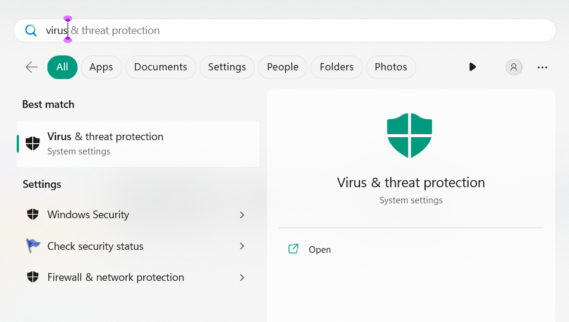Filter results by Settings tab

(x=227, y=67)
